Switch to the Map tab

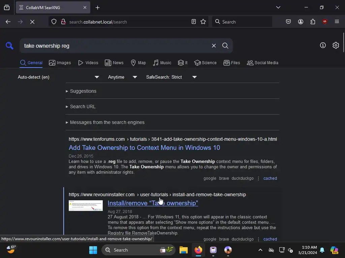pyautogui.click(x=138, y=63)
